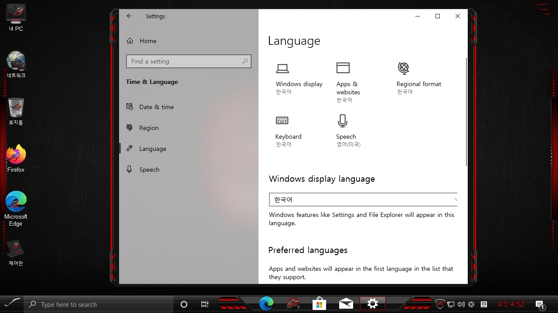Open Microsoft Store taskbar icon

click(319, 304)
